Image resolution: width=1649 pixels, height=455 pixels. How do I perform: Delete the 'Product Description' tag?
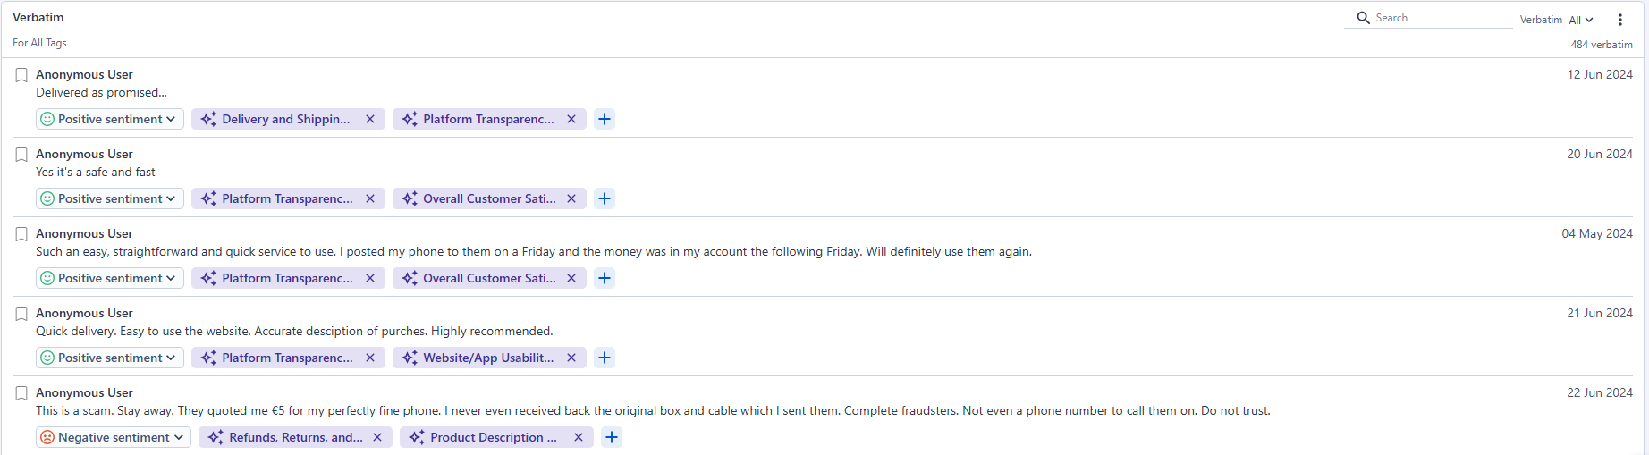pos(579,437)
